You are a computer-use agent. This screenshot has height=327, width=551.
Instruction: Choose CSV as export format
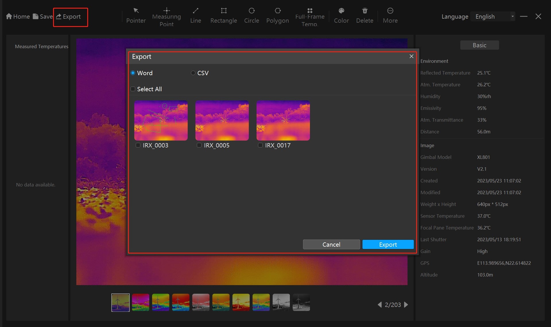(x=193, y=73)
